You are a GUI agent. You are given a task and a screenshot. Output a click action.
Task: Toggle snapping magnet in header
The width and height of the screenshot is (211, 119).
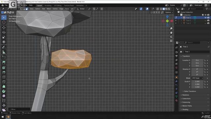94,9
